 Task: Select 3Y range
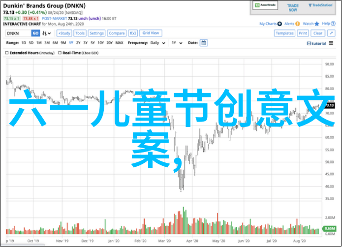[86, 43]
